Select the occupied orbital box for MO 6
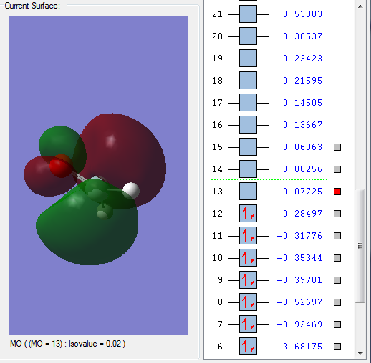 click(248, 347)
